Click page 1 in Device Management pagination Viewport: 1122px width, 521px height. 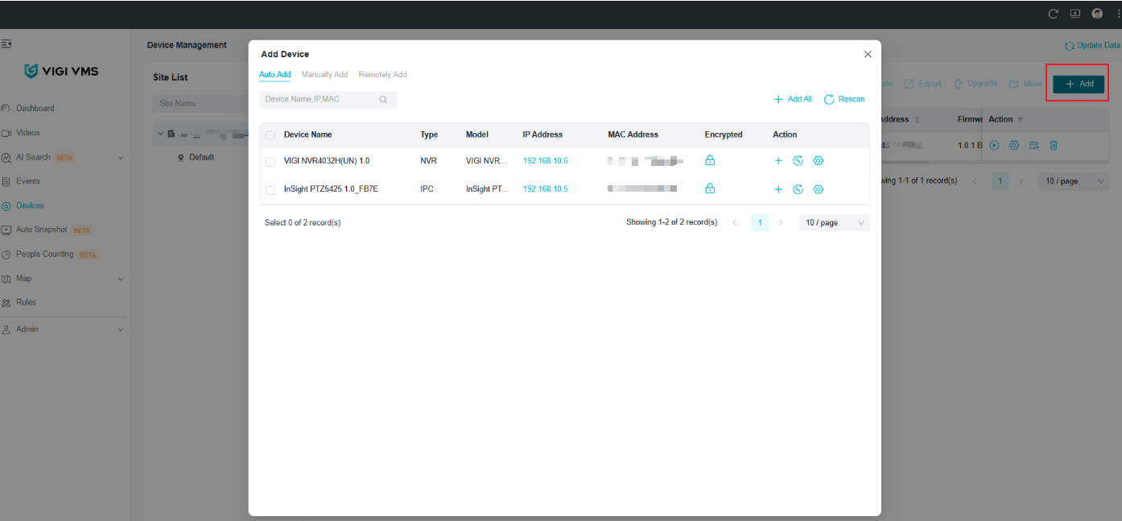pos(1000,181)
